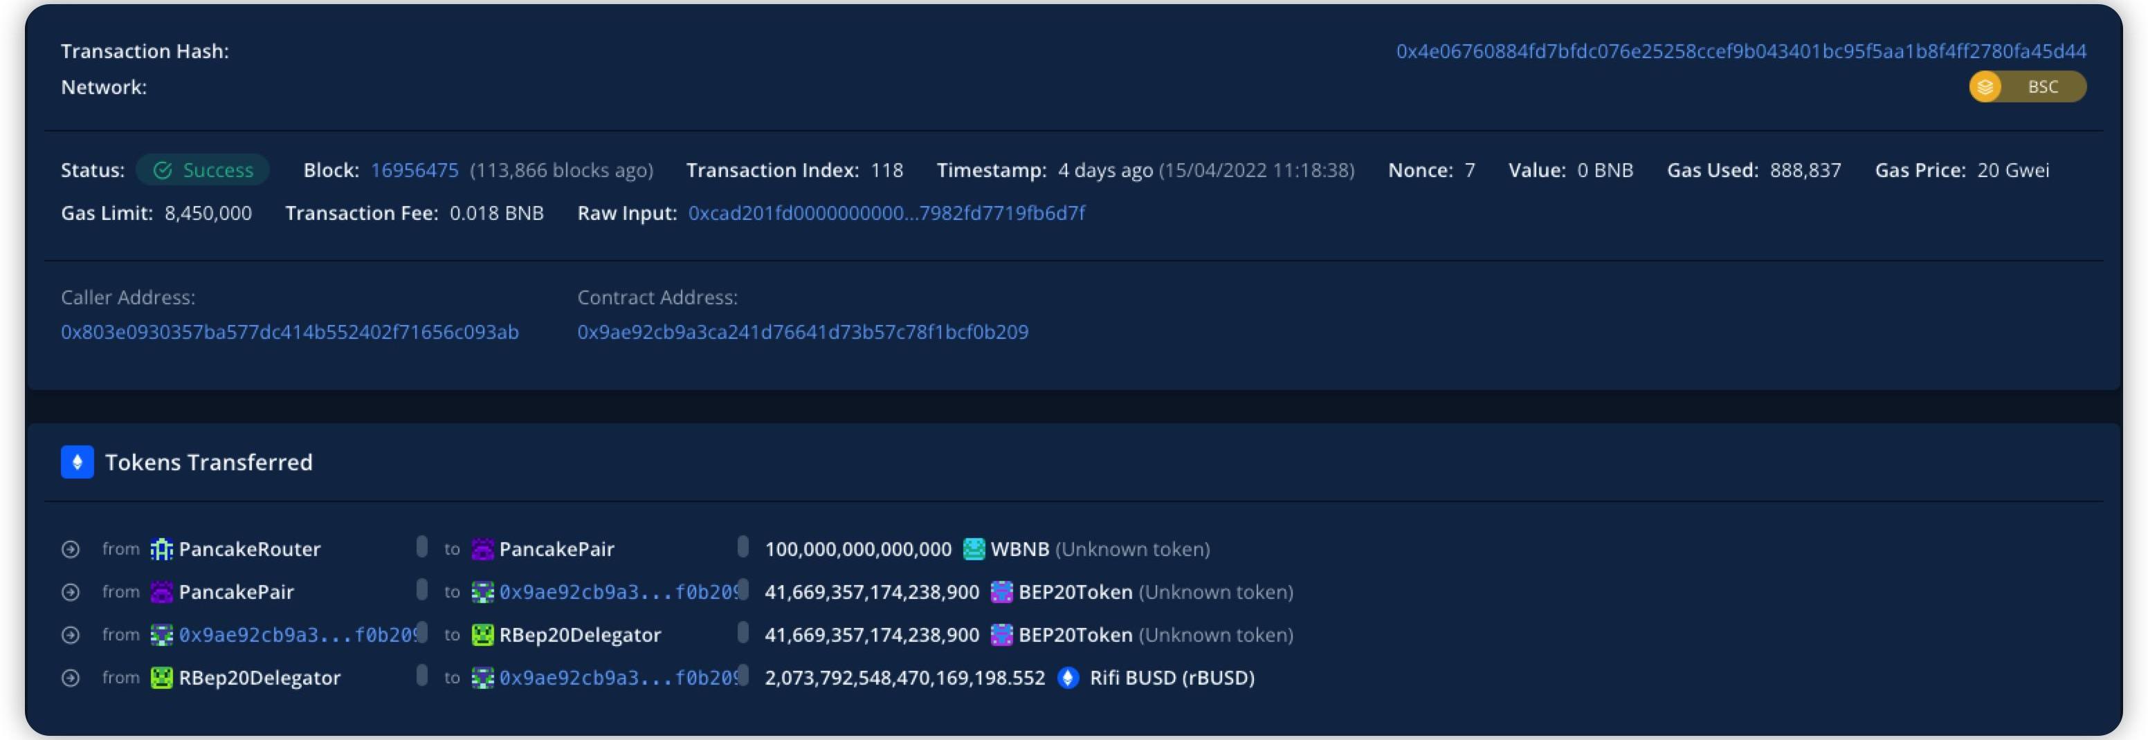Open the Raw Input data link
Image resolution: width=2148 pixels, height=740 pixels.
coord(886,213)
